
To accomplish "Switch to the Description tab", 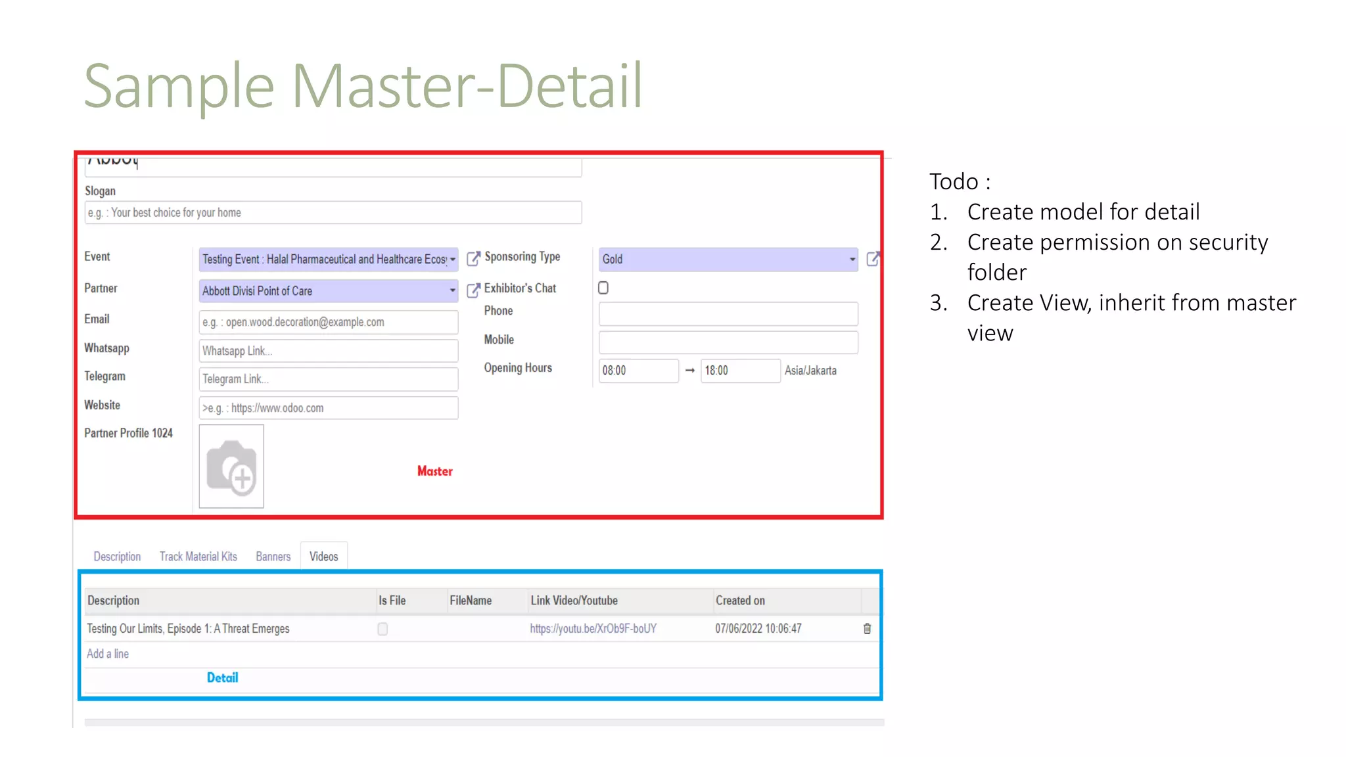I will tap(117, 557).
